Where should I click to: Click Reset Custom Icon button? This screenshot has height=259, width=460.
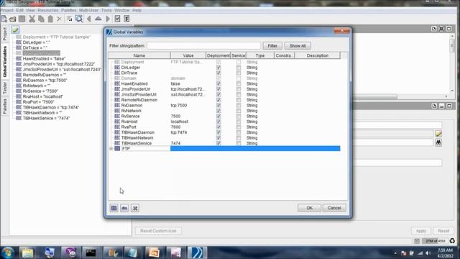click(158, 231)
